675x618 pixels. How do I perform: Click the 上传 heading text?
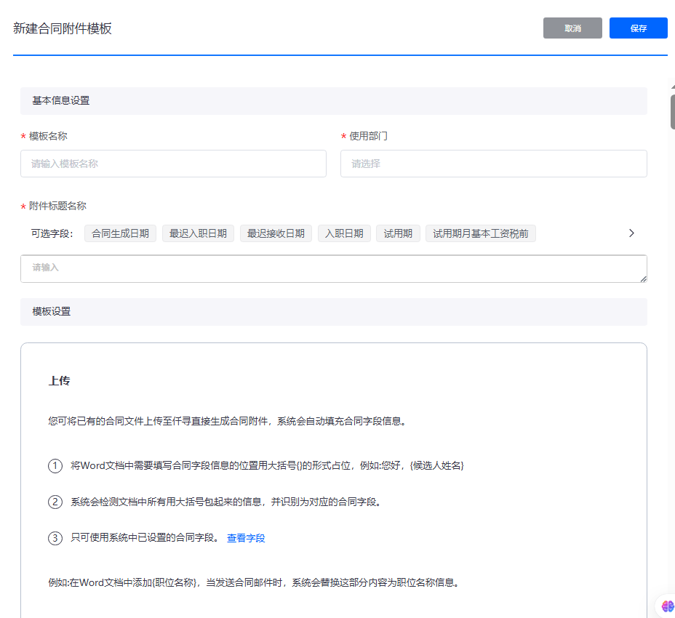60,381
